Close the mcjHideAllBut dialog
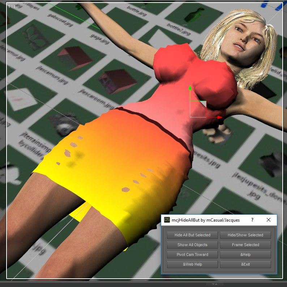The width and height of the screenshot is (287, 287). 269,220
